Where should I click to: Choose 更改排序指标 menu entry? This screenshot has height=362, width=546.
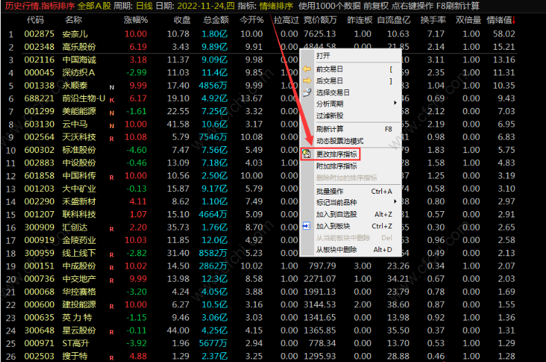pos(351,154)
